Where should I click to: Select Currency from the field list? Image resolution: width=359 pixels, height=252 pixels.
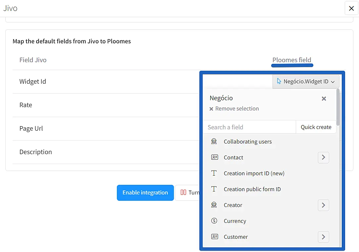[x=235, y=221]
